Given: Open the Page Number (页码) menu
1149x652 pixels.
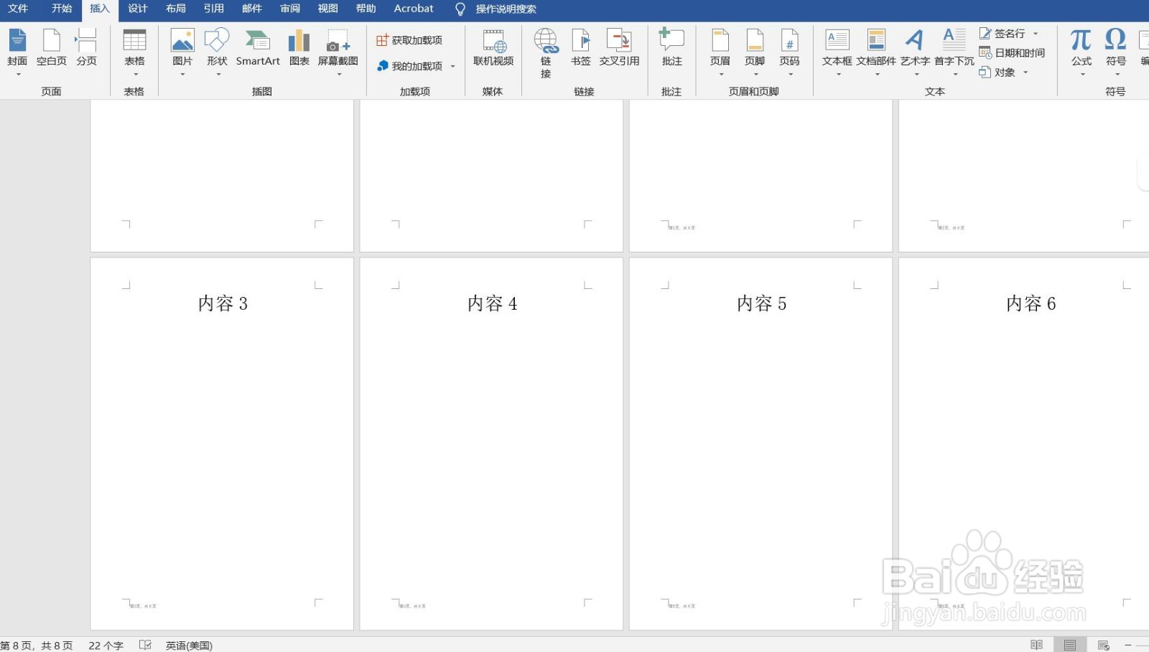Looking at the screenshot, I should point(789,52).
